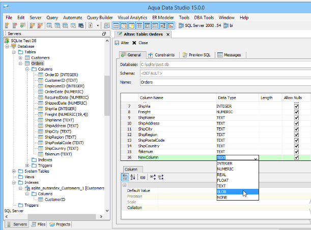This screenshot has width=311, height=230.
Task: Click the SQL Server 2000 toolbar icon
Action: pyautogui.click(x=182, y=25)
